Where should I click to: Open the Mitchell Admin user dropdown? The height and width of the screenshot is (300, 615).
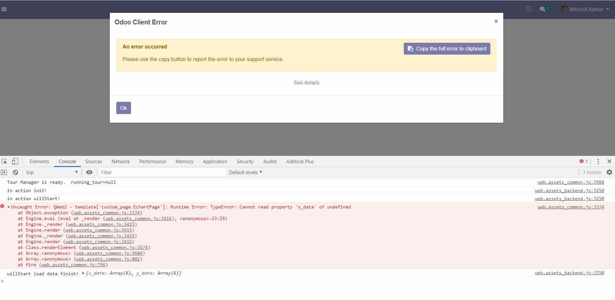(585, 9)
